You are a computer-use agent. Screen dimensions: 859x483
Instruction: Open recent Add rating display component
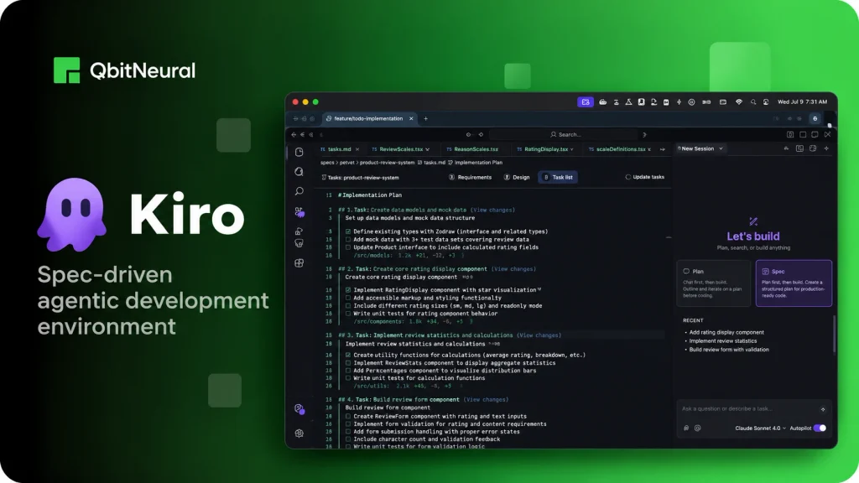(x=726, y=332)
